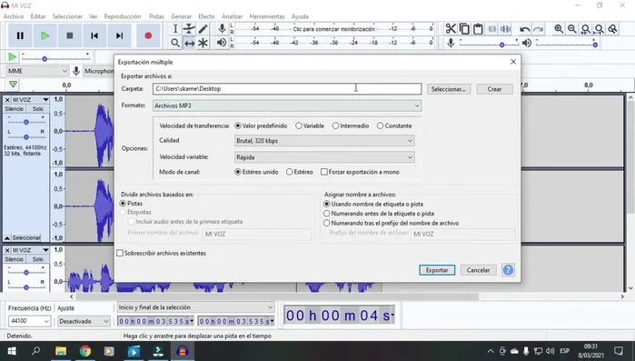The height and width of the screenshot is (361, 635).
Task: Click the help question mark button
Action: point(508,270)
